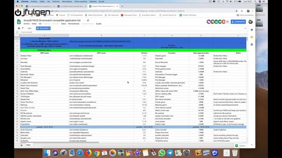
Task: Click the 'APK name' header cell
Action: point(101,53)
